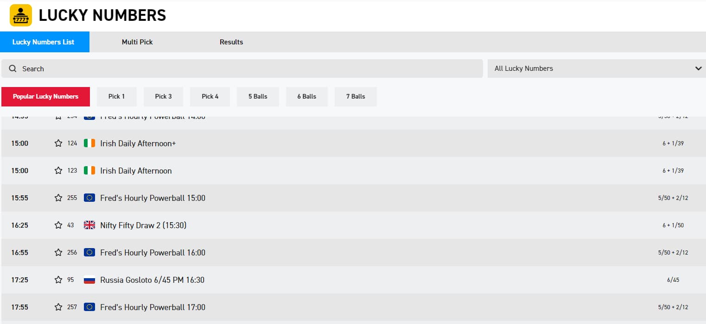The height and width of the screenshot is (324, 706).
Task: Toggle star for Irish Daily Afternoon 123
Action: 58,171
